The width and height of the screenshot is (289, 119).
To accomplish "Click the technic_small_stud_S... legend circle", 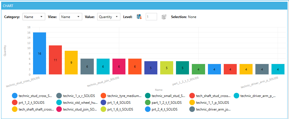I will (x=148, y=96).
